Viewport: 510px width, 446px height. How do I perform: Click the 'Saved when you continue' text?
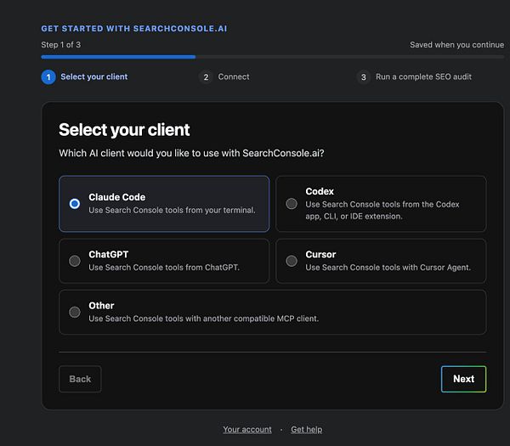(x=457, y=44)
